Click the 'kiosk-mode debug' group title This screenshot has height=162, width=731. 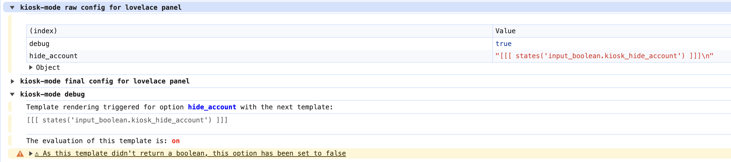coord(52,94)
